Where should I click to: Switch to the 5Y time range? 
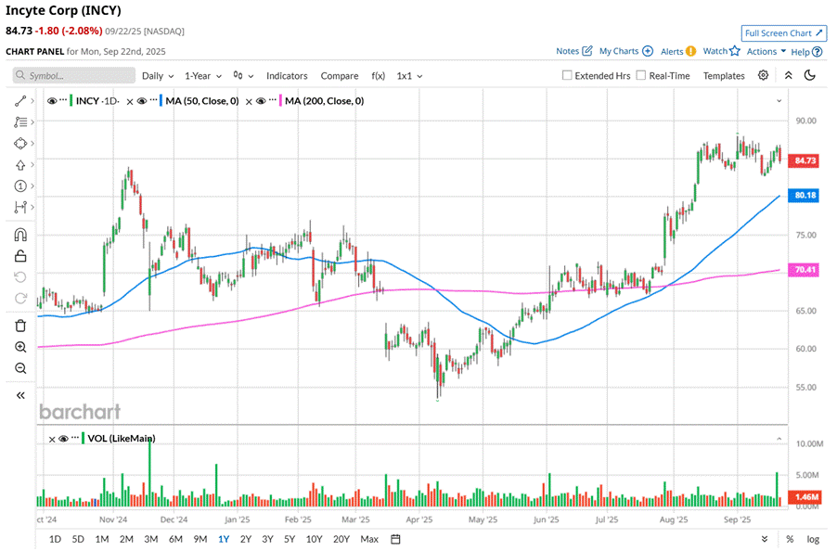(290, 539)
